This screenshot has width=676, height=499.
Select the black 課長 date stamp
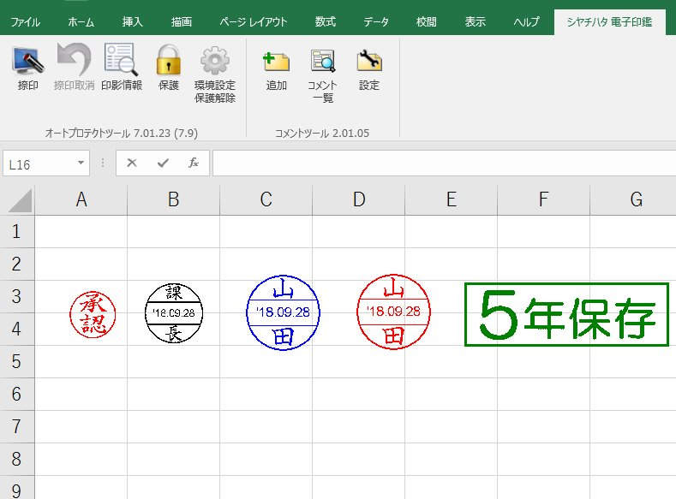(174, 313)
